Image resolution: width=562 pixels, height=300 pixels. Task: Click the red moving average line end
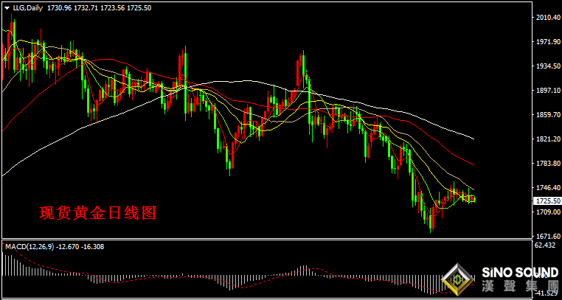pos(473,164)
